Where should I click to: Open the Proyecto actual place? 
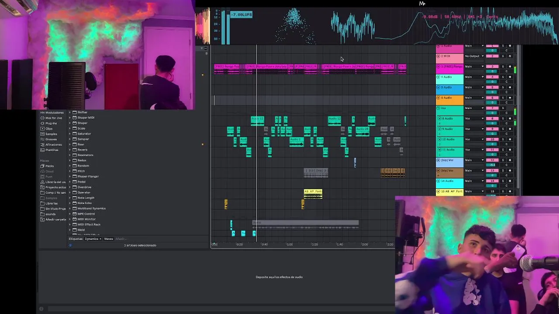coord(53,187)
